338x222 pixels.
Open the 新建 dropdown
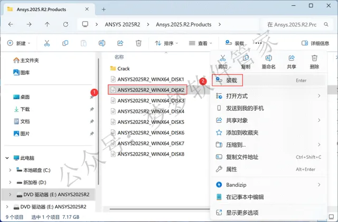[19, 43]
